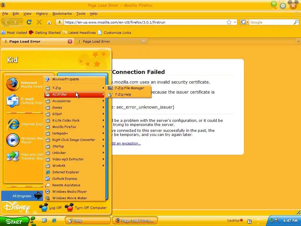
Task: Open the Bookmarks menu
Action: point(62,14)
